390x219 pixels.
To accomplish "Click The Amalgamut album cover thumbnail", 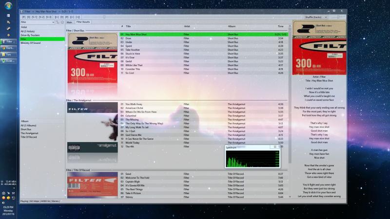I will pyautogui.click(x=93, y=128).
